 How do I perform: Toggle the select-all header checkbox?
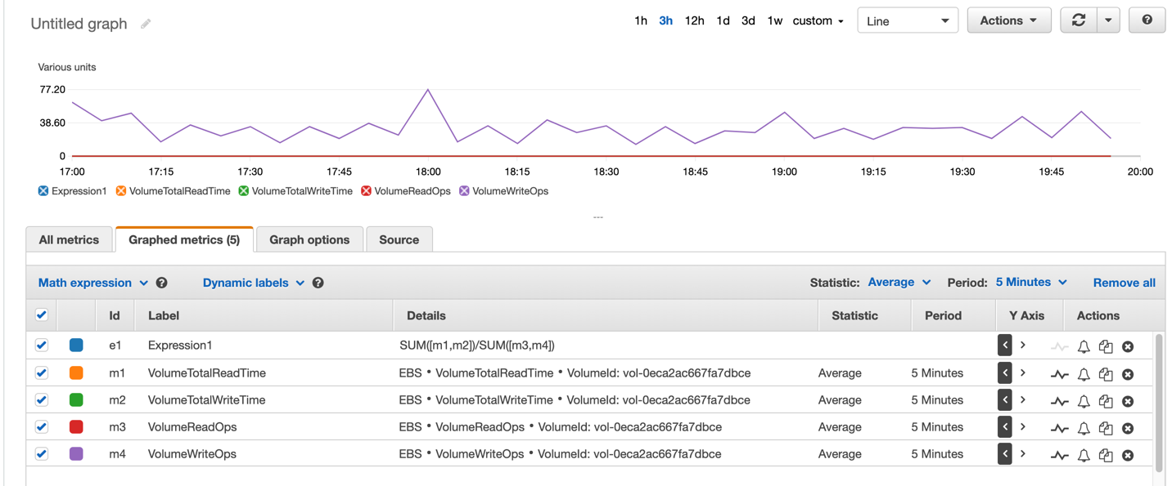(x=42, y=314)
